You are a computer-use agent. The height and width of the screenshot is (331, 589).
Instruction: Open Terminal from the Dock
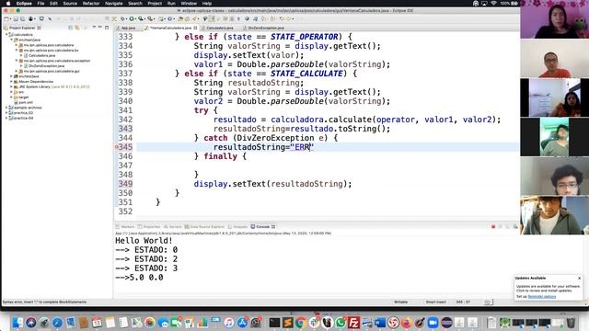coord(274,323)
